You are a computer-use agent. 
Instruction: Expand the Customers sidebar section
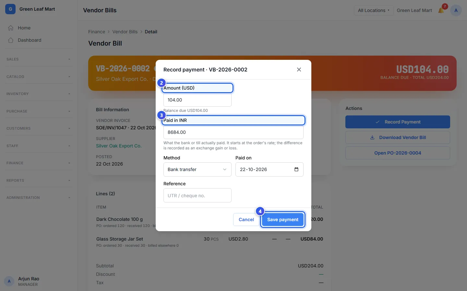coord(39,128)
